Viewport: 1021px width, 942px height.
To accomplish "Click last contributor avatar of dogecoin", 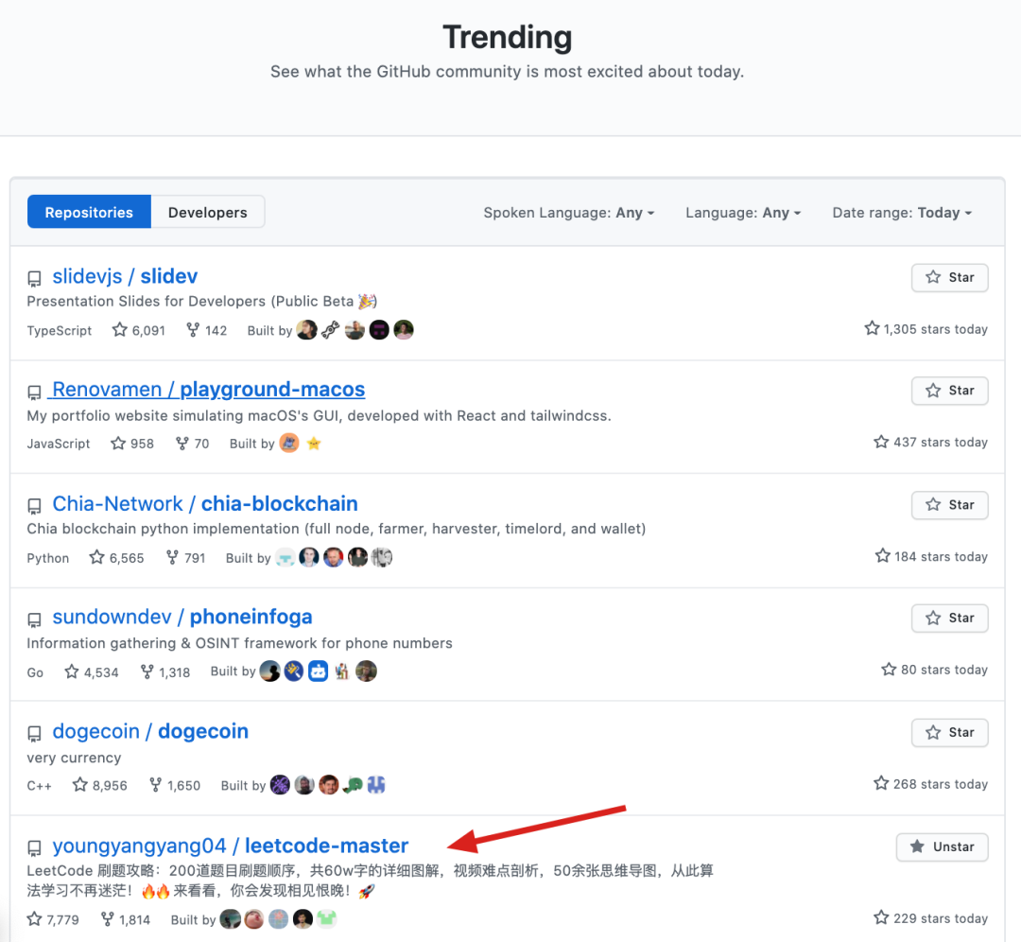I will click(377, 784).
